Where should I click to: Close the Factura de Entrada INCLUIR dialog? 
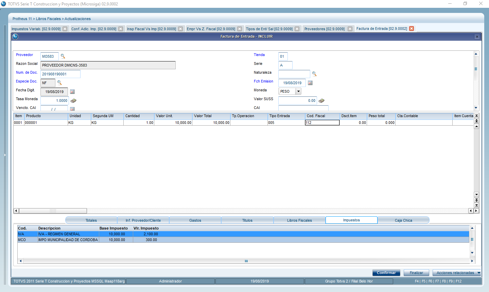click(x=477, y=37)
